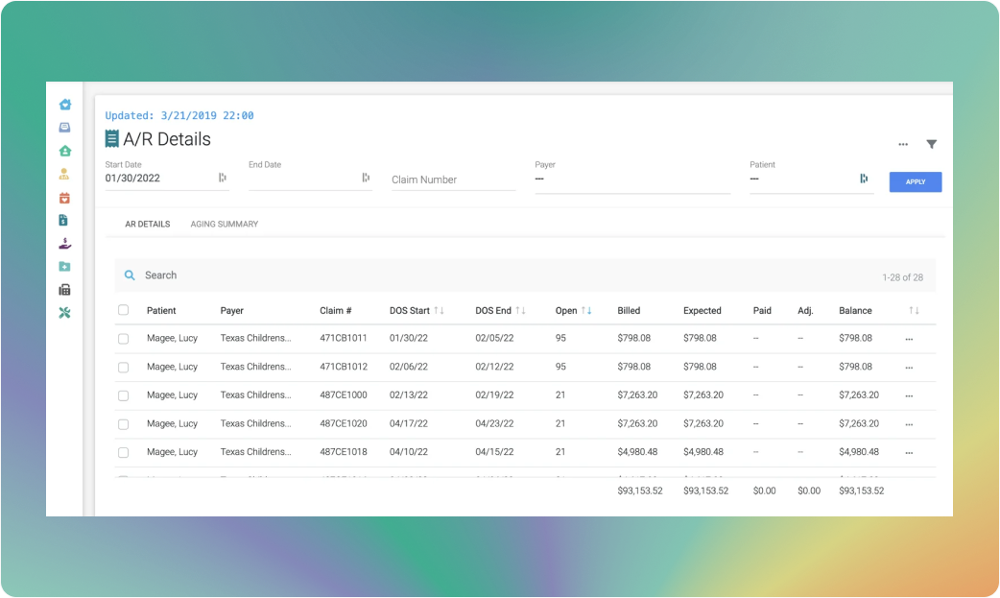Viewport: 1000px width, 598px height.
Task: Open the billing dollar-document icon in the sidebar
Action: [64, 220]
